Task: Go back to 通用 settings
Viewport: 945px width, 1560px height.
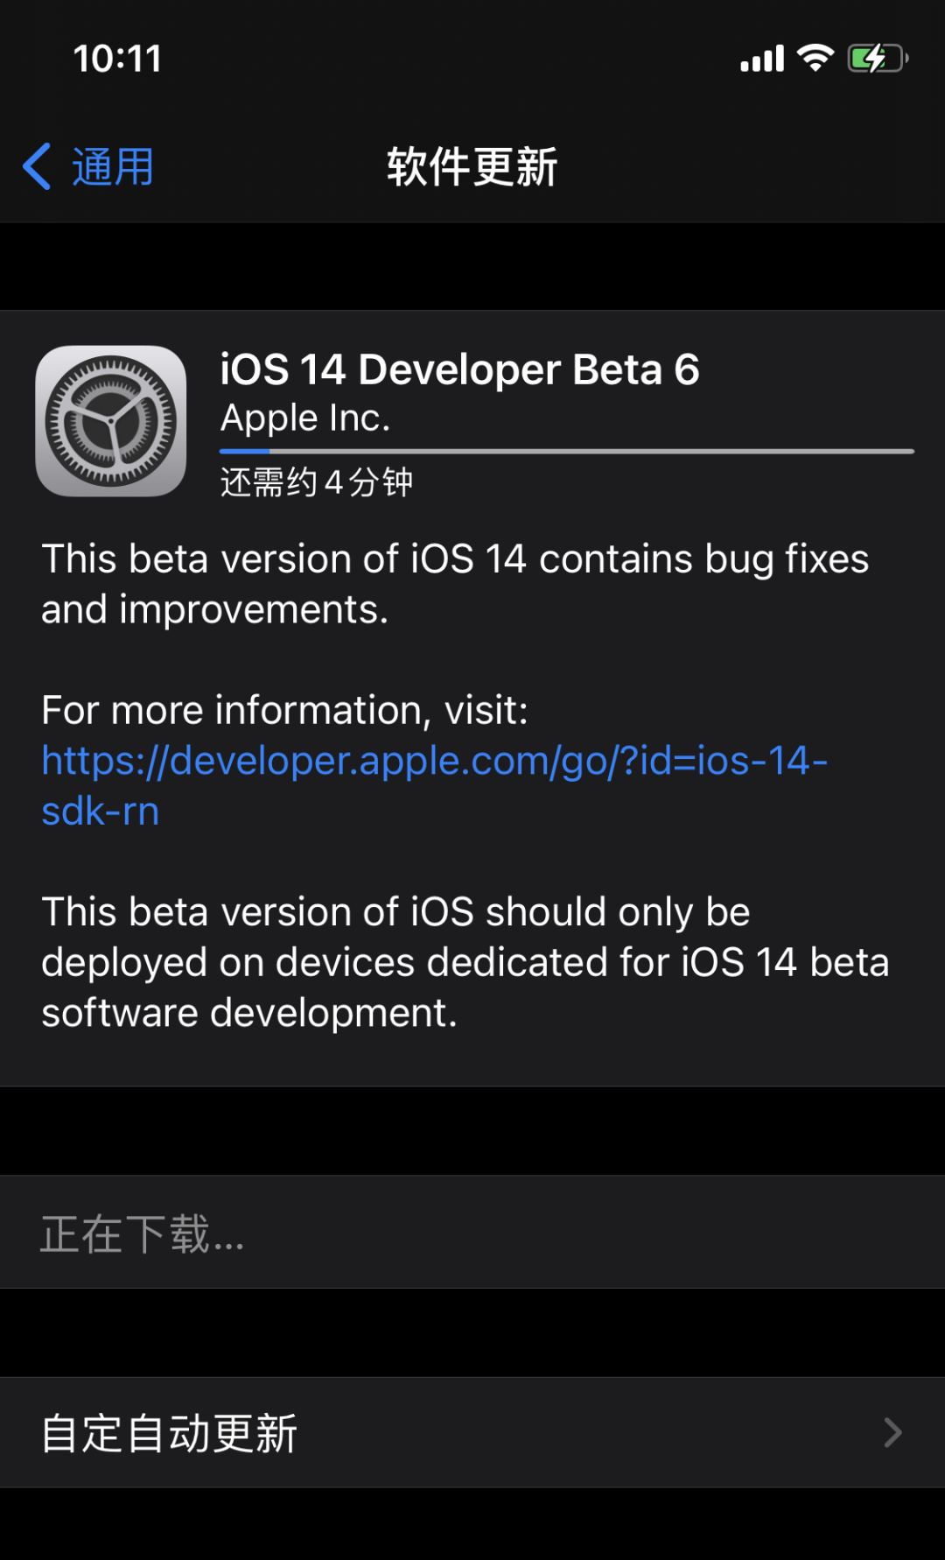Action: pos(113,166)
